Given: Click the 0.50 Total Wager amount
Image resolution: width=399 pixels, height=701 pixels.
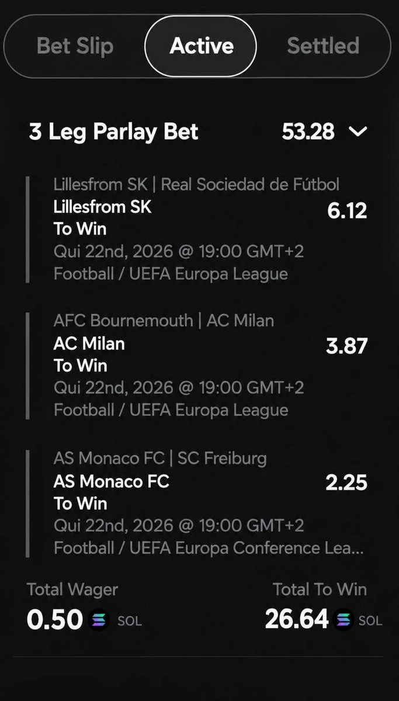Looking at the screenshot, I should point(55,620).
